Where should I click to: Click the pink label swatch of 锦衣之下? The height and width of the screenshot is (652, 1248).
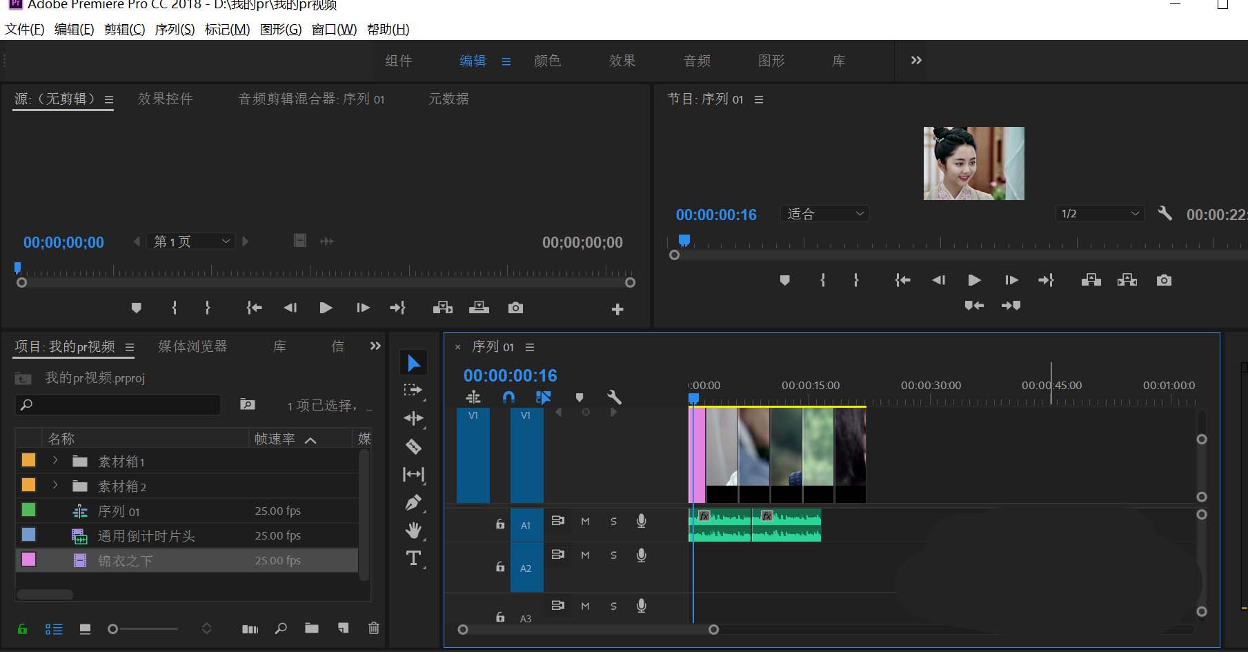(x=28, y=560)
